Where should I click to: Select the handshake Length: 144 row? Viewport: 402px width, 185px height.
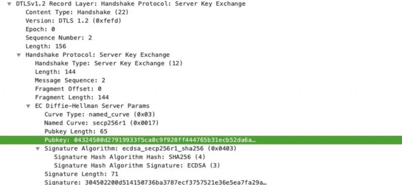55,72
